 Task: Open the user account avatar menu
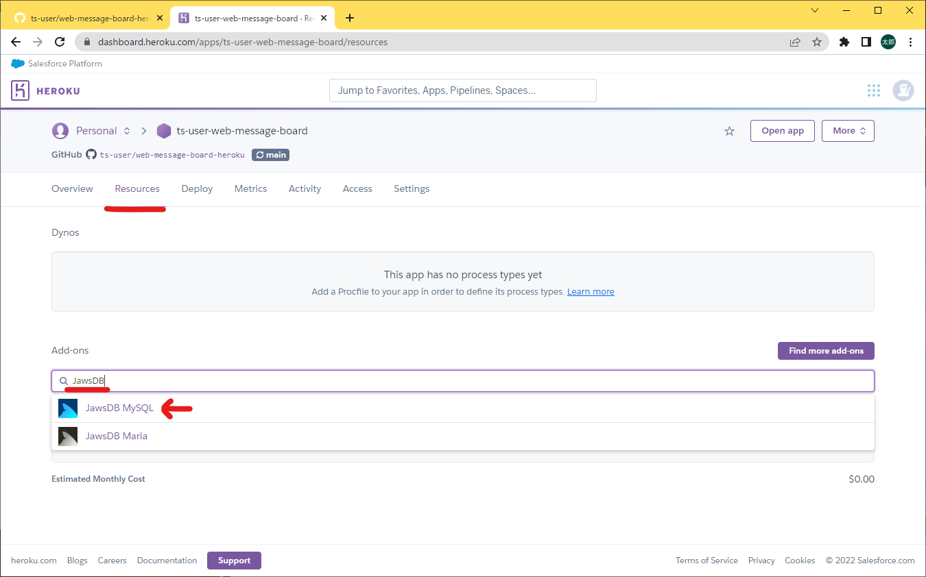click(x=903, y=90)
